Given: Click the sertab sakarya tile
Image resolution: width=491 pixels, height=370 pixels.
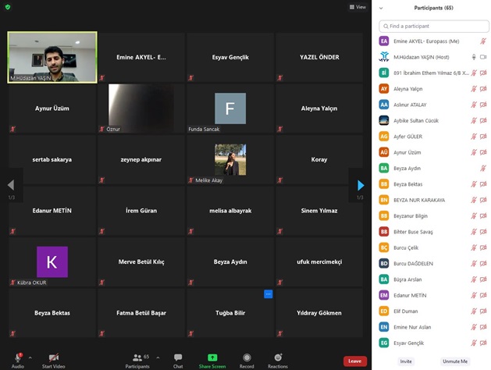Looking at the screenshot, I should tap(52, 160).
